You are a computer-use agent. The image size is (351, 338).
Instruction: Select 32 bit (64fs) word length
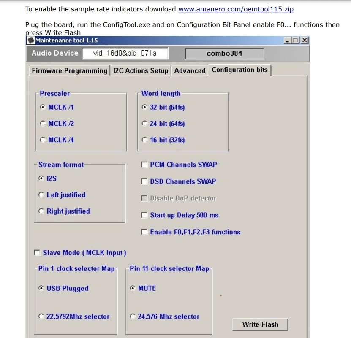[163, 107]
